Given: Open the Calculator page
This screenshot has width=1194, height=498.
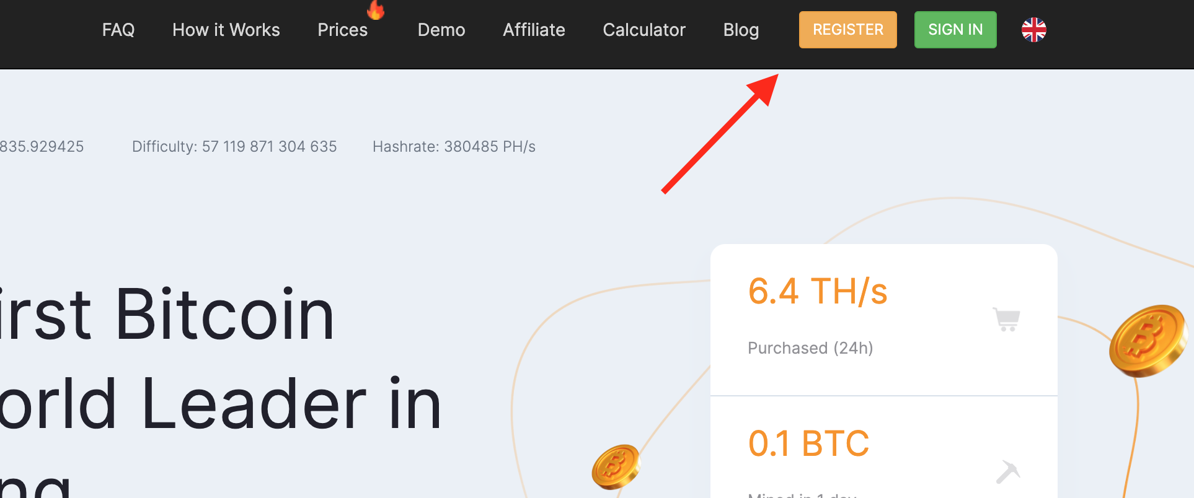Looking at the screenshot, I should pos(644,30).
